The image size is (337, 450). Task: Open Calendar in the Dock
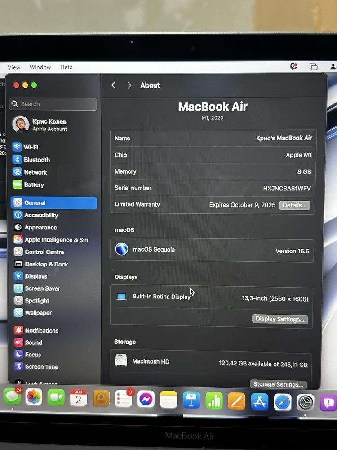pos(78,398)
